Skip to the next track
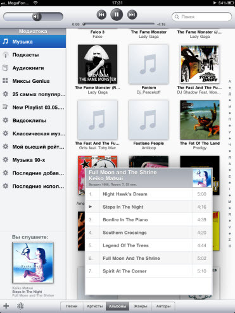 (x=132, y=15)
